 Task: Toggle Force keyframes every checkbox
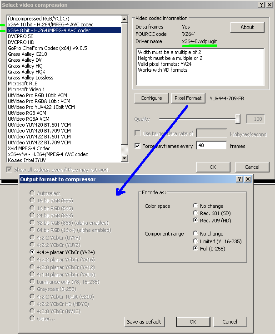(x=137, y=146)
